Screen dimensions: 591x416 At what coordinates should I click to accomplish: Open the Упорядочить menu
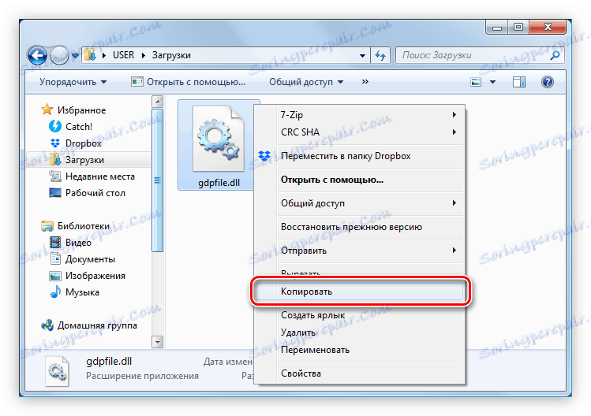pos(73,82)
